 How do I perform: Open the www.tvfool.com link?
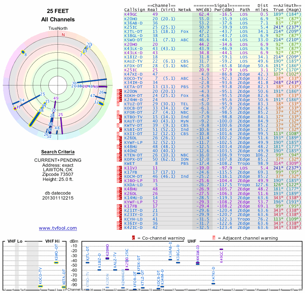coord(58,228)
